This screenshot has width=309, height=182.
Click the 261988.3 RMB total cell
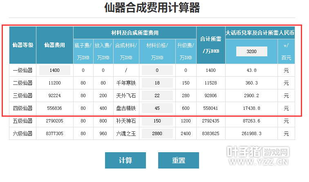click(251, 133)
